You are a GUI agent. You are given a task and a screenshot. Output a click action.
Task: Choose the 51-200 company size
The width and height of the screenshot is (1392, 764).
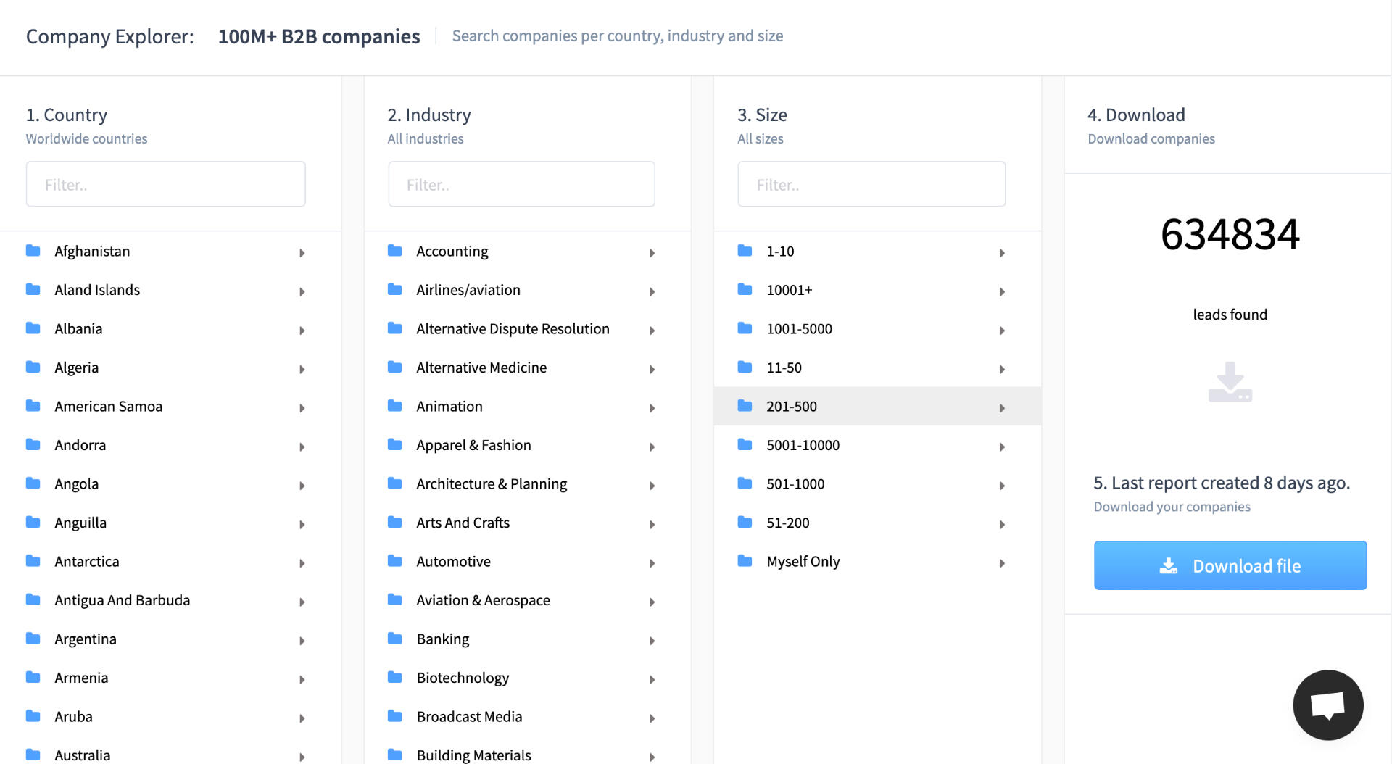788,523
